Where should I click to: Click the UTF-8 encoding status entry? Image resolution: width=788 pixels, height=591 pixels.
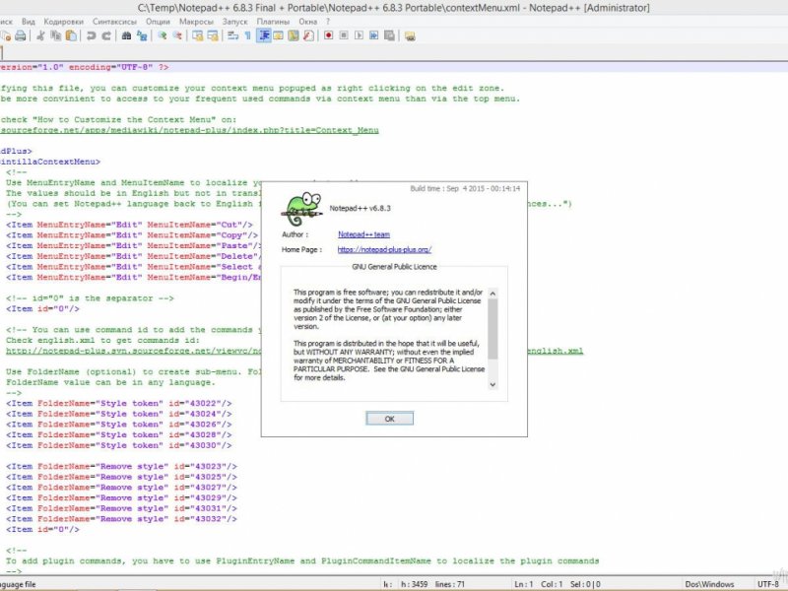768,584
